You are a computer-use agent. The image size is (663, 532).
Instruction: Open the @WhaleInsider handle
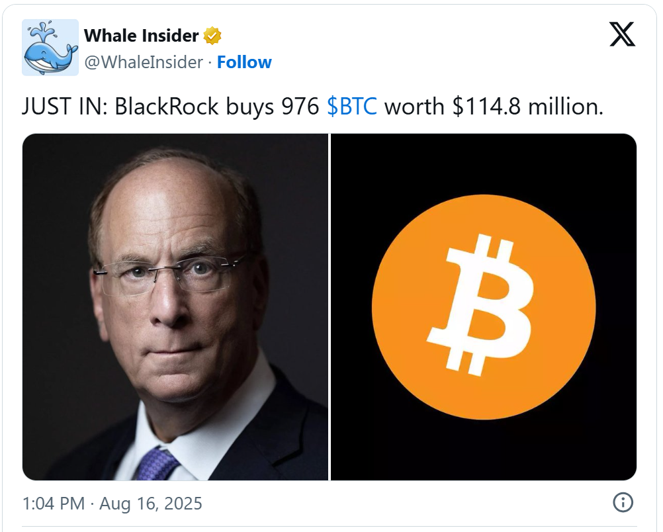[144, 62]
